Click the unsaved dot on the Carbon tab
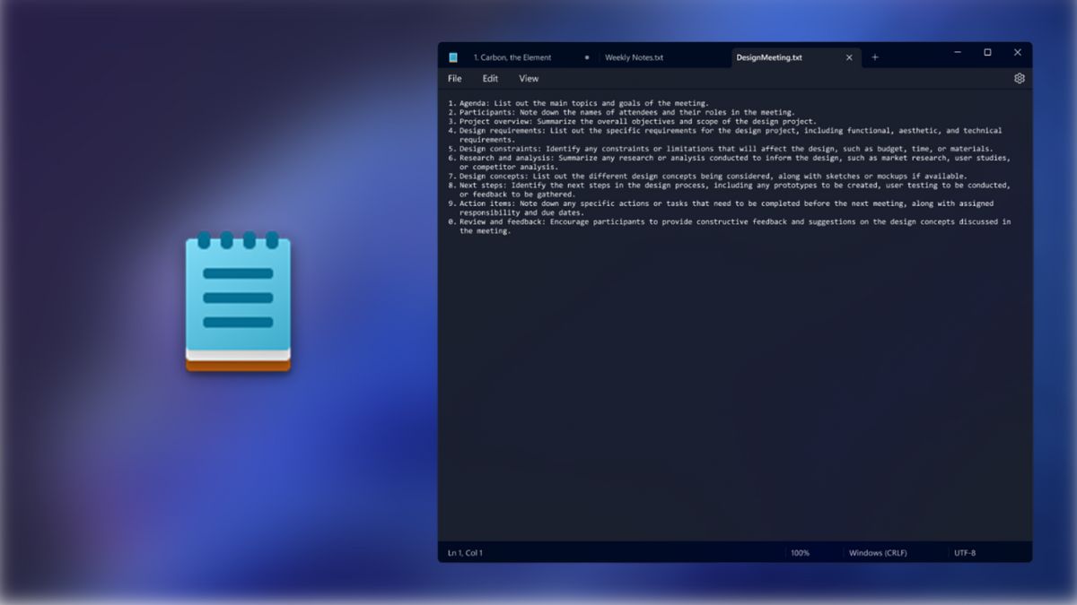The image size is (1077, 605). click(587, 57)
